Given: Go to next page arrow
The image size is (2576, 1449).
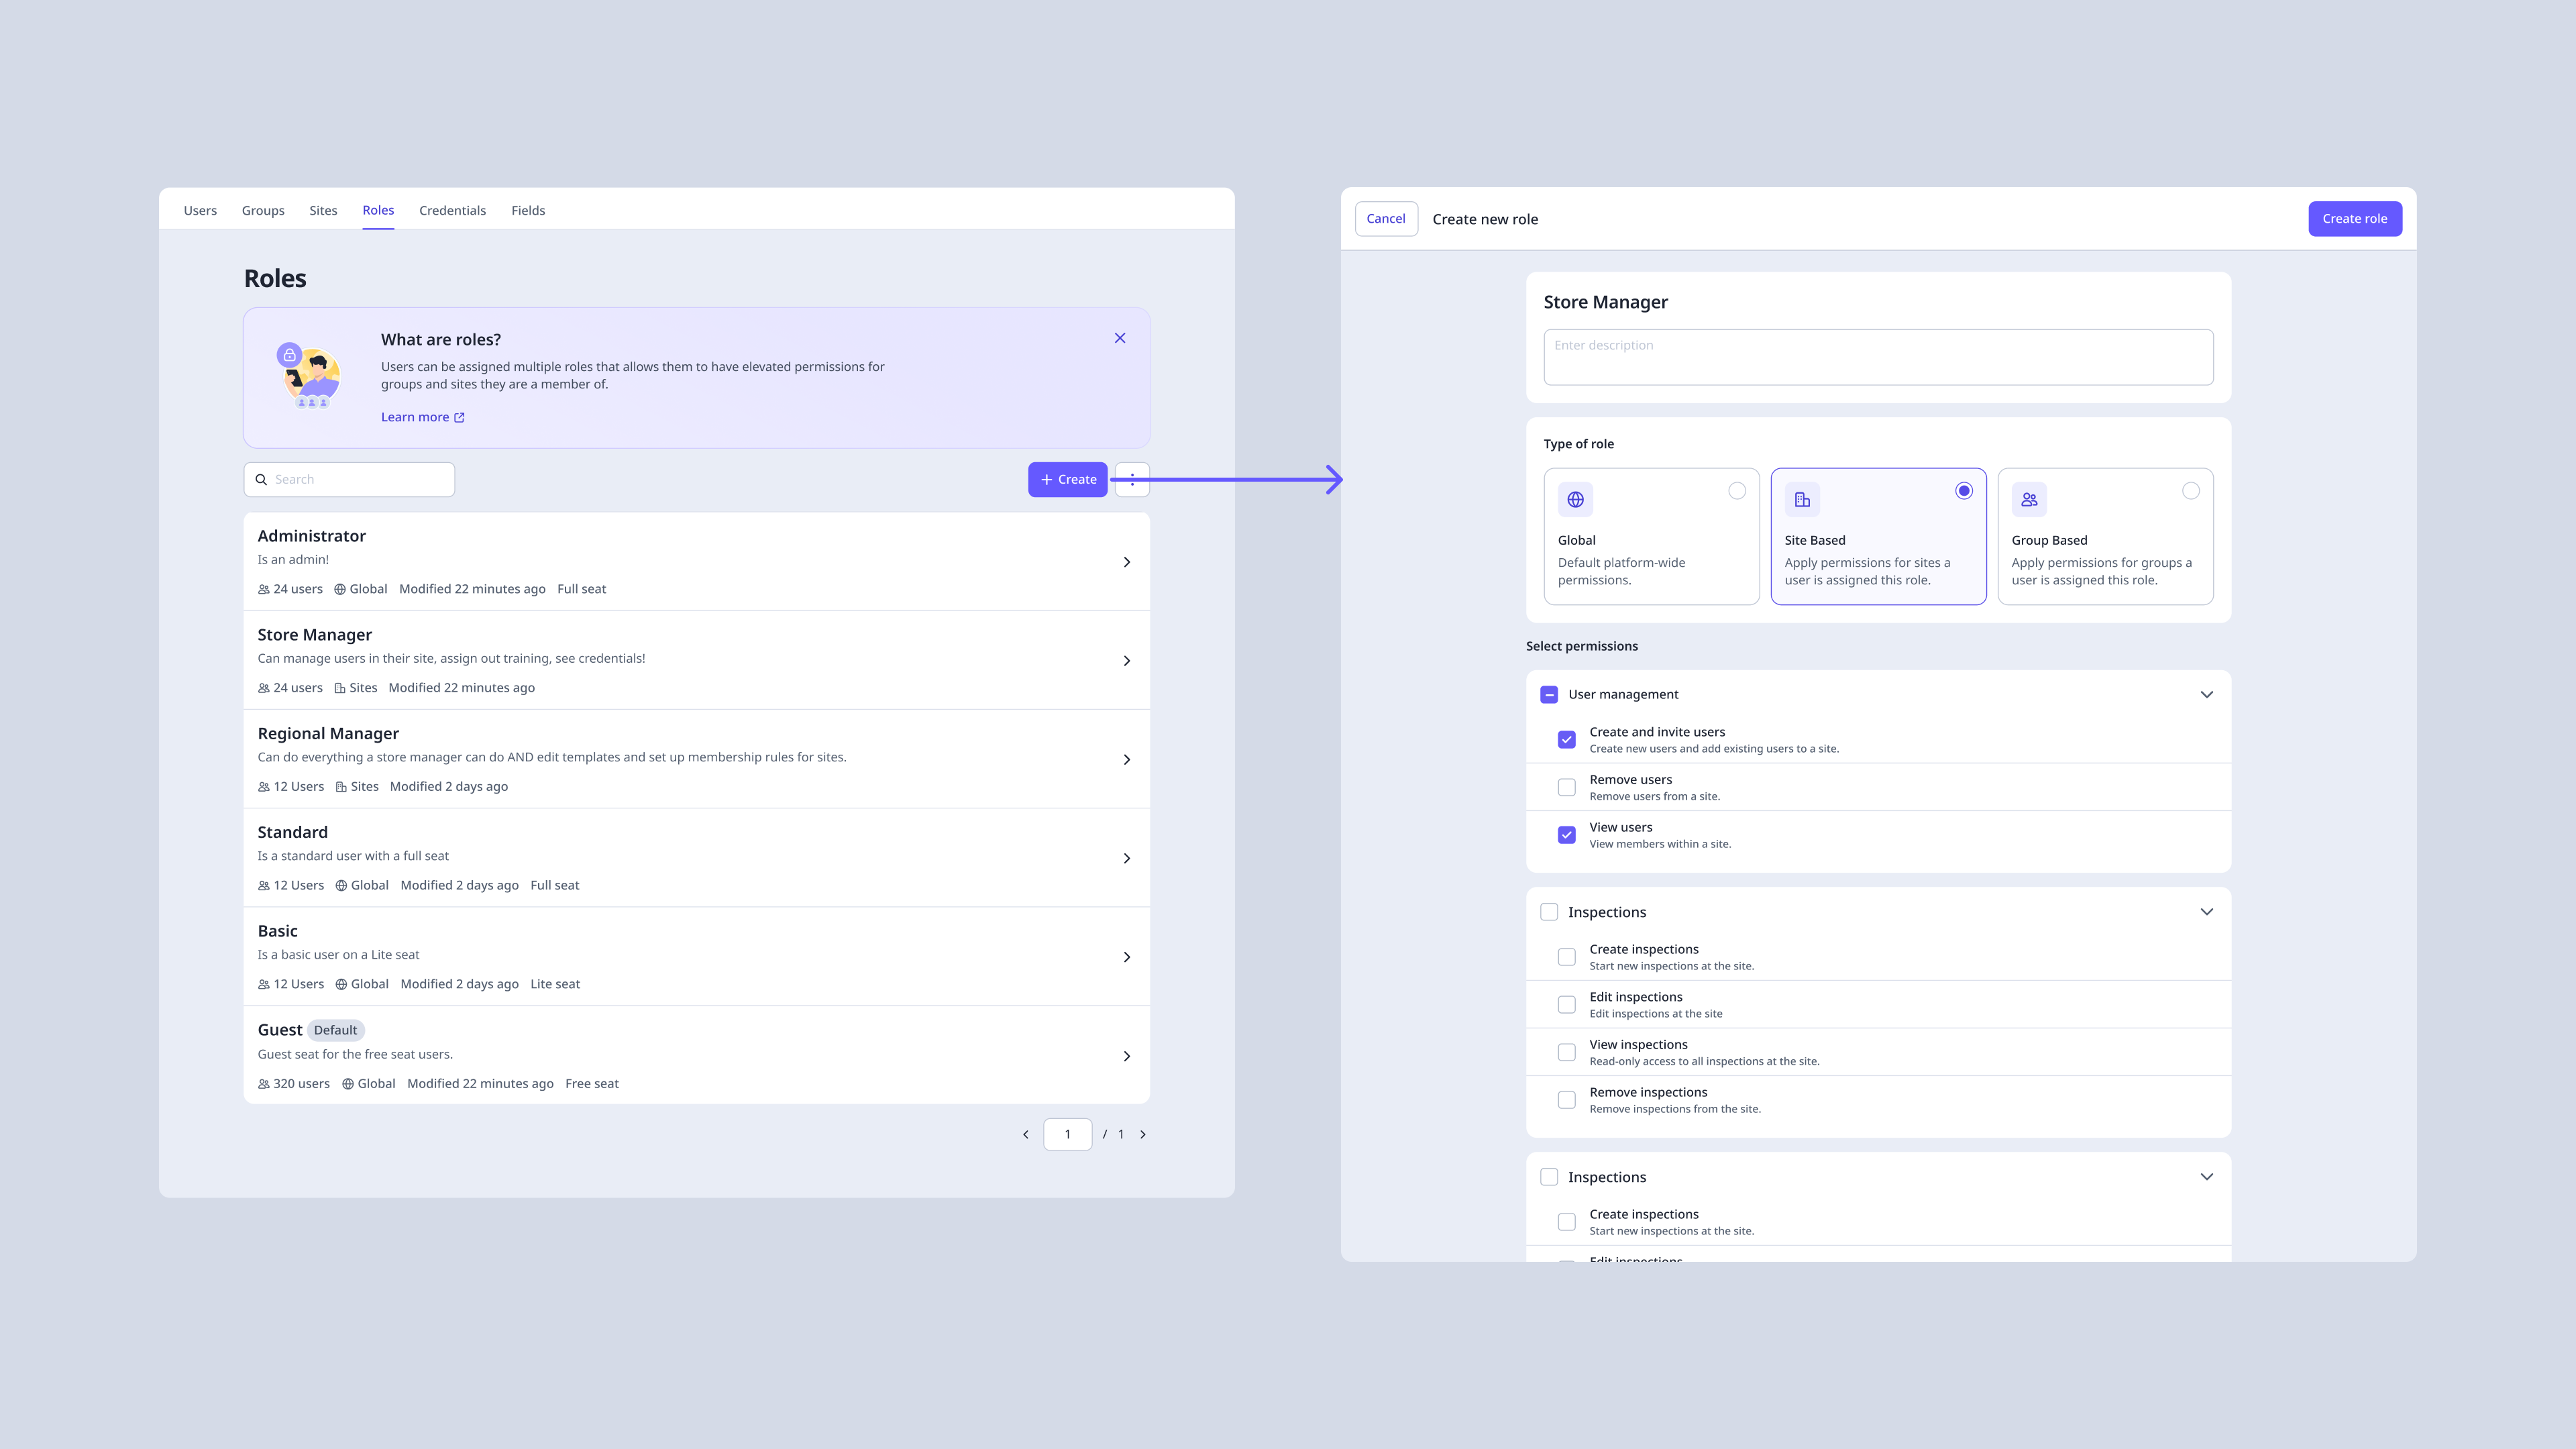Looking at the screenshot, I should point(1143,1134).
